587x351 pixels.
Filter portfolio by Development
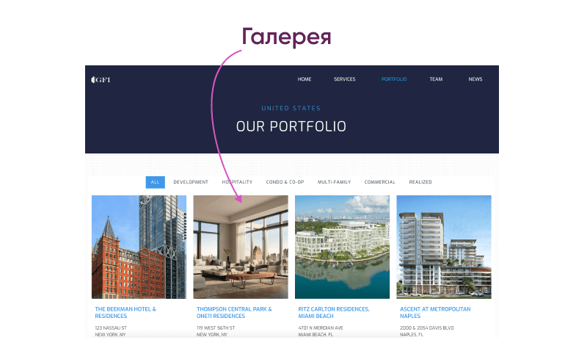191,182
